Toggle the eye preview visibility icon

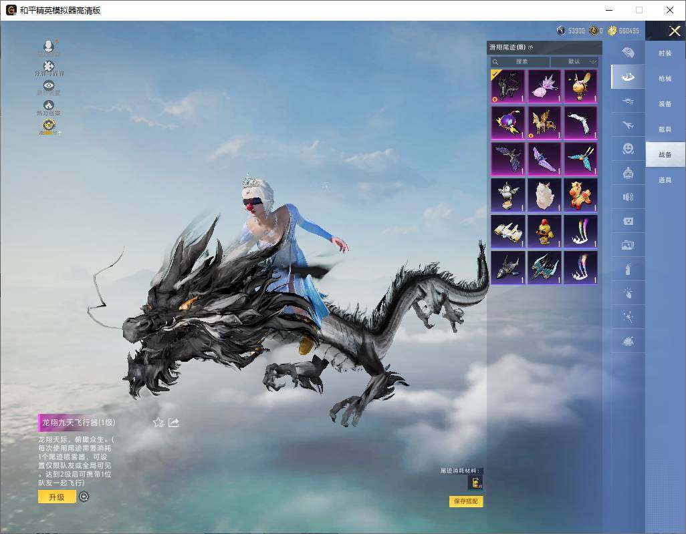[49, 85]
